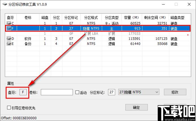Image resolution: width=196 pixels, height=121 pixels.
Task: Click the drive icon for partition C
Action: coord(9,23)
